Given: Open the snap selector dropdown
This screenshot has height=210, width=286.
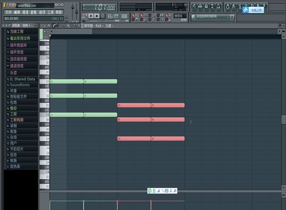Looking at the screenshot, I should (x=180, y=16).
